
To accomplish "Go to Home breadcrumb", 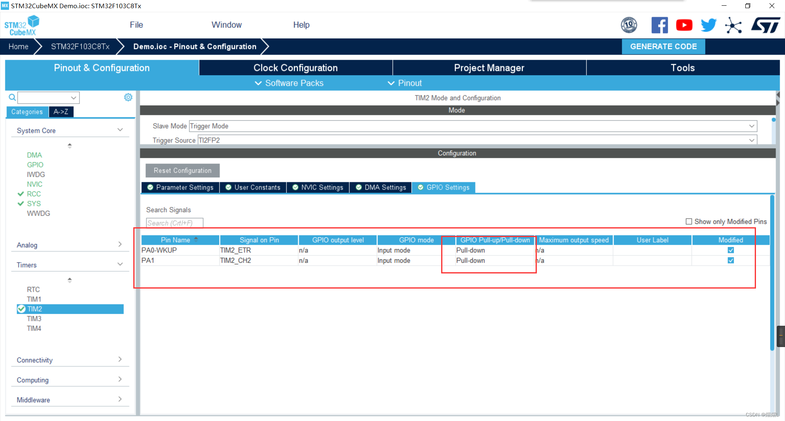I will click(18, 47).
